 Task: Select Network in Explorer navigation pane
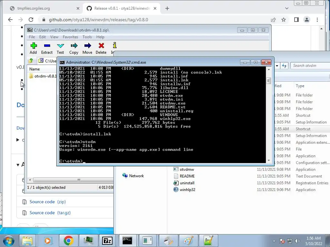[133, 176]
